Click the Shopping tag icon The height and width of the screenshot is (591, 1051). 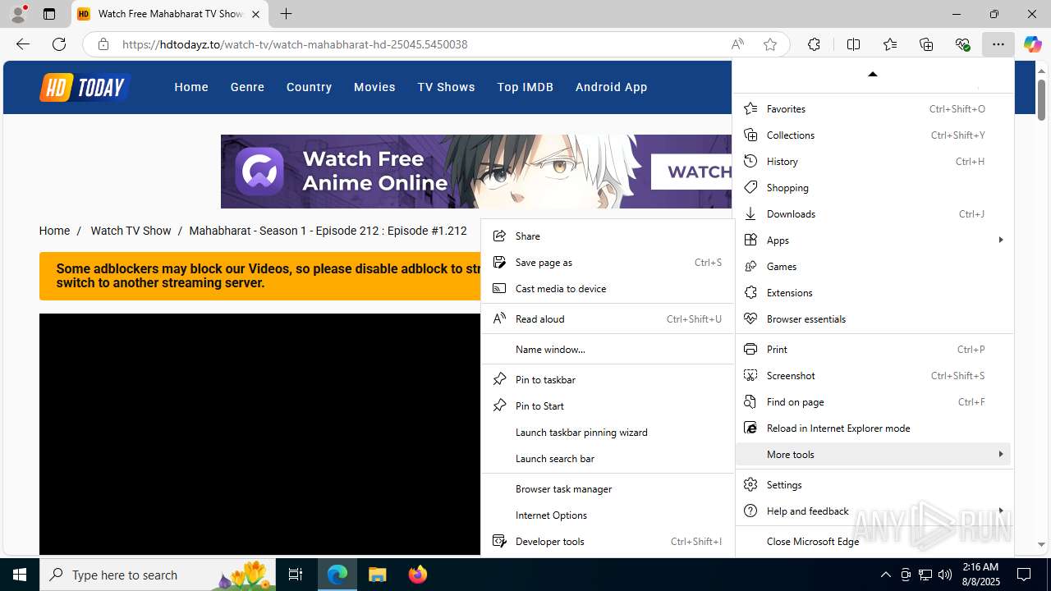[750, 187]
